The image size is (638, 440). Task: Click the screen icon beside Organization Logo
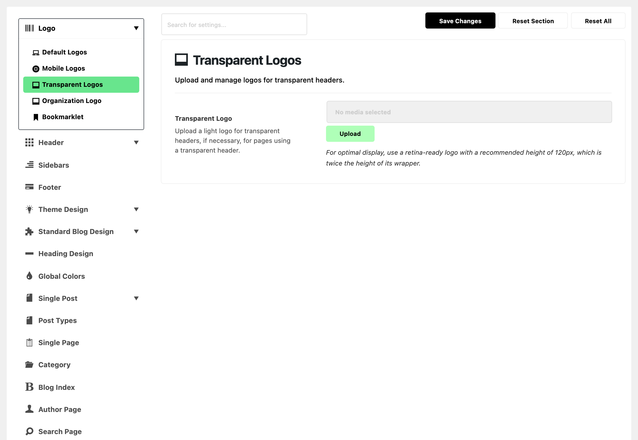pyautogui.click(x=36, y=101)
